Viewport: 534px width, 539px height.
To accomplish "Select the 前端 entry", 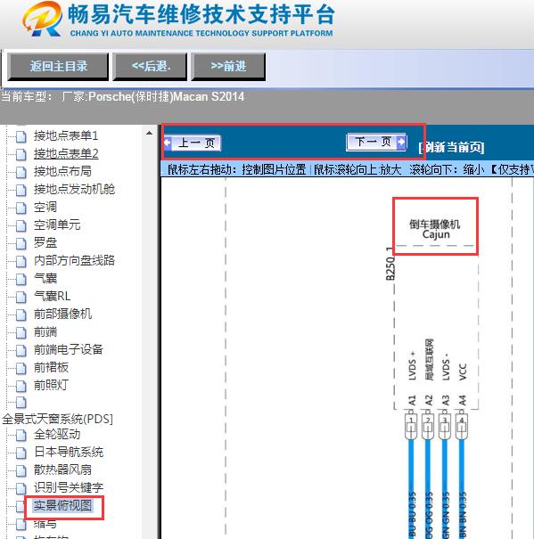I will click(45, 331).
